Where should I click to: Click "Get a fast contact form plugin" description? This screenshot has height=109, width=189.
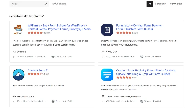click(138, 88)
